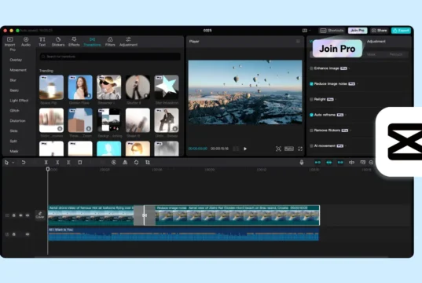Click the Rotate icon in timeline toolbar
Screen dimensions: 422x283
136,163
